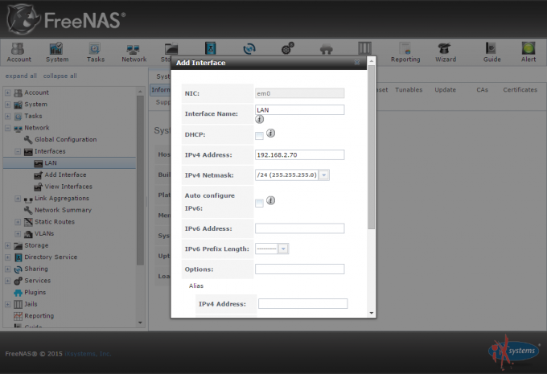The image size is (547, 374).
Task: Select View Interfaces in sidebar tree
Action: tap(68, 187)
